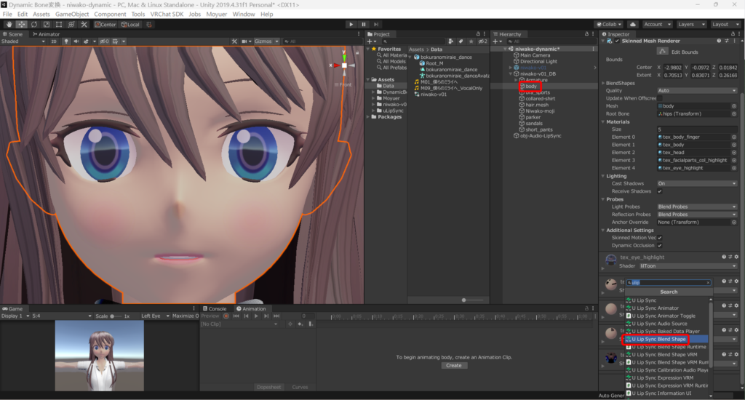Click the Mesh object picker circle

[733, 106]
